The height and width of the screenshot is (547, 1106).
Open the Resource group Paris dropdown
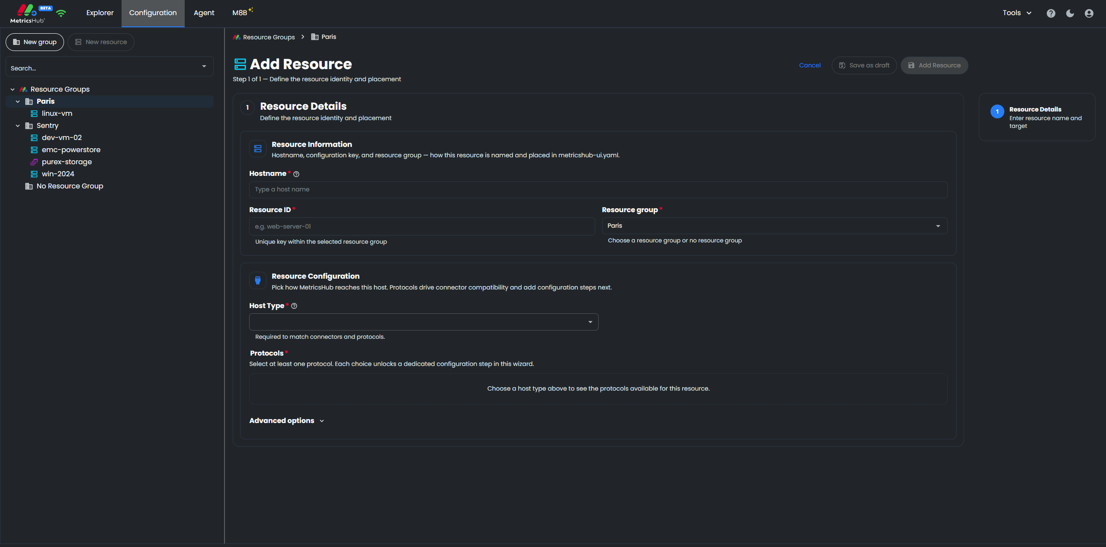coord(774,226)
